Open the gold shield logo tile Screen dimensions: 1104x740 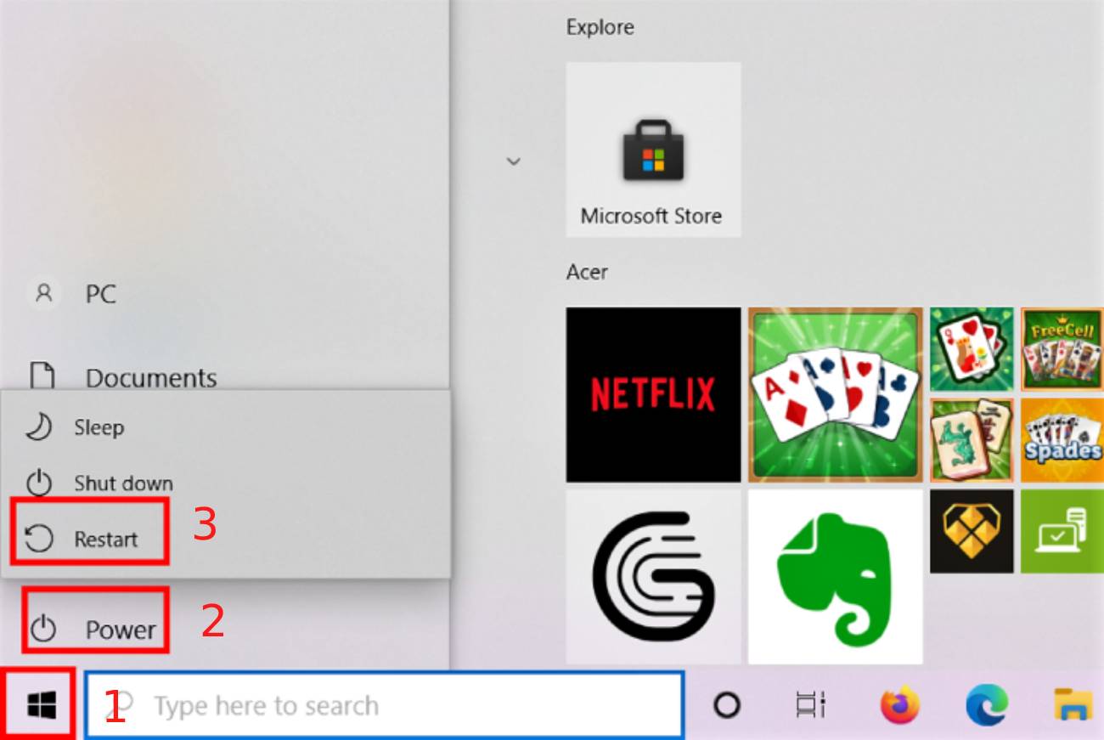[972, 531]
